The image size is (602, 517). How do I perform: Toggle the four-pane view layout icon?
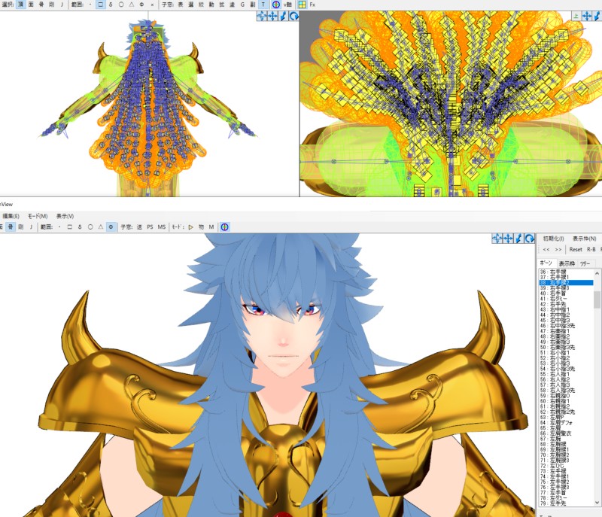click(303, 5)
